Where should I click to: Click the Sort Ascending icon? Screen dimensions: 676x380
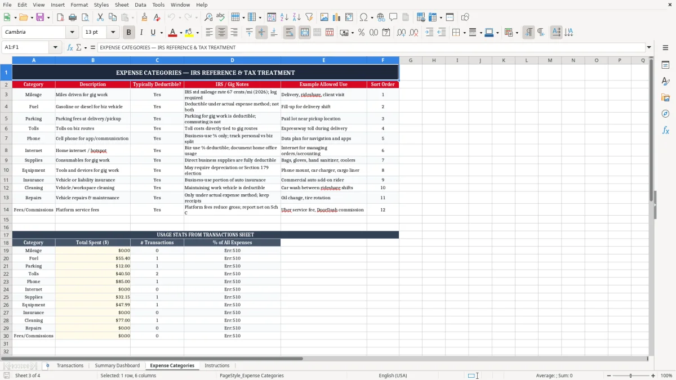pos(284,17)
